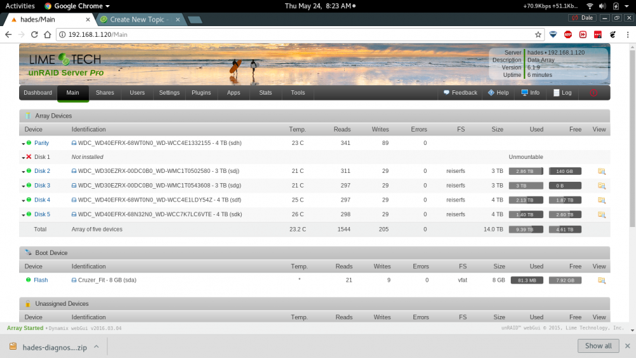Click the Parity green status ball
636x358 pixels.
(29, 142)
